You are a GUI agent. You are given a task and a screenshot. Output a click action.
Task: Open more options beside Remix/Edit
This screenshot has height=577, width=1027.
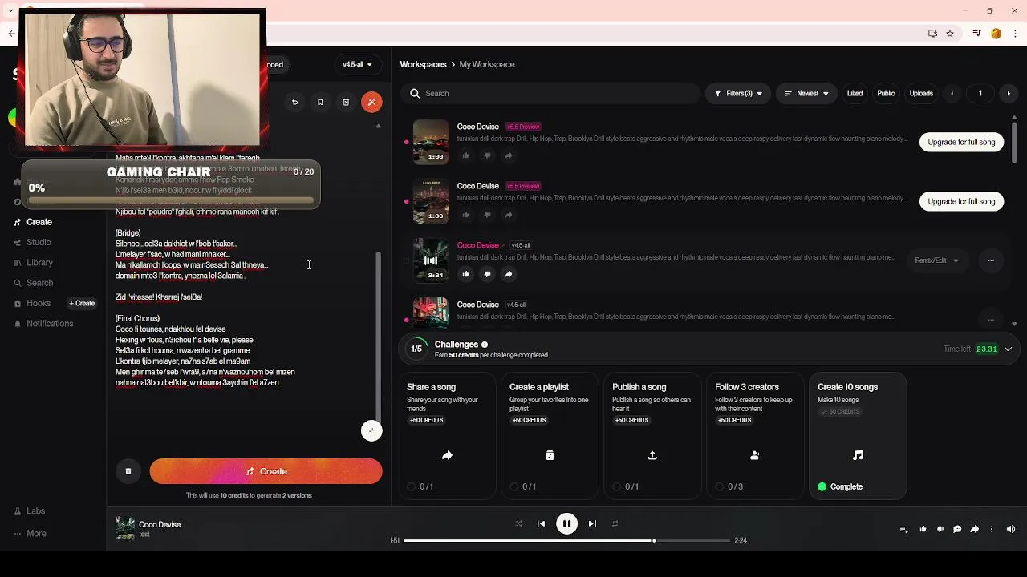pos(991,260)
